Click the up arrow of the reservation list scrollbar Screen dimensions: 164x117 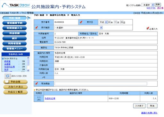pyautogui.click(x=28, y=58)
